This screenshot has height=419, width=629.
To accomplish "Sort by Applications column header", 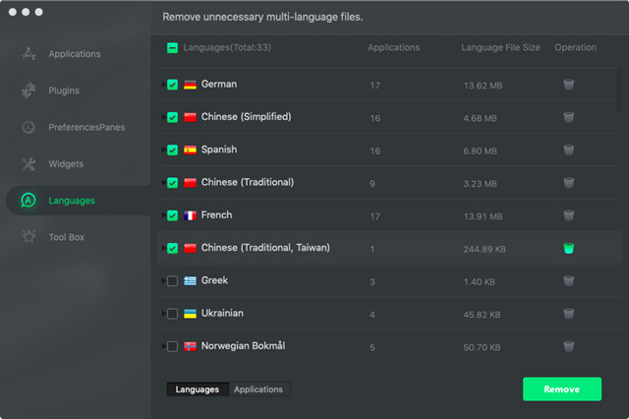I will click(393, 47).
